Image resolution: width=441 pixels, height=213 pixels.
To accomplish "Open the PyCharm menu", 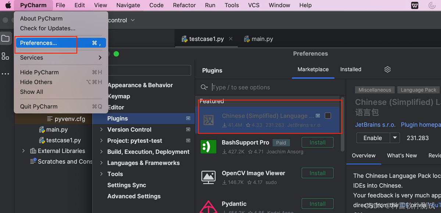I will (33, 5).
